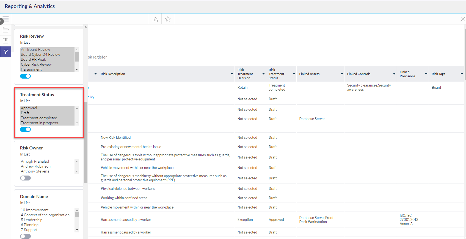
Task: Select 5 Leadership in Domain Name list
Action: point(32,220)
